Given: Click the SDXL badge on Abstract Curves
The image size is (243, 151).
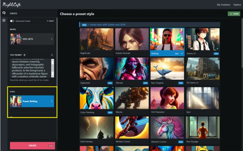Looking at the screenshot, I should pos(181,142).
